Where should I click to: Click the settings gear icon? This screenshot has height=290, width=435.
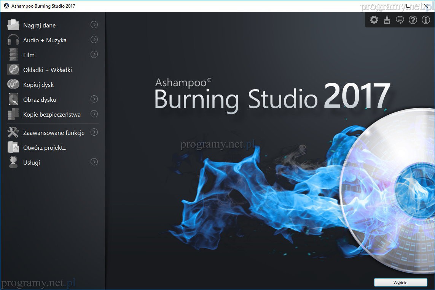coord(374,20)
